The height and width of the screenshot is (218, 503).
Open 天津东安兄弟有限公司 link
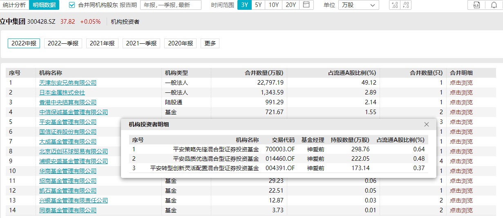tap(68, 83)
